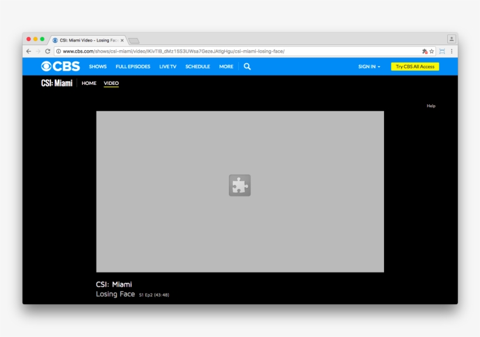This screenshot has width=480, height=337.
Task: Click Try CBS All Access button
Action: pos(415,67)
